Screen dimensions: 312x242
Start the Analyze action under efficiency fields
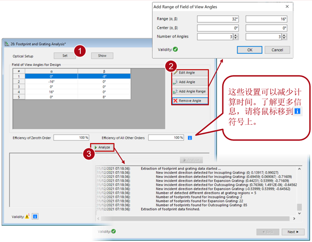(102, 147)
